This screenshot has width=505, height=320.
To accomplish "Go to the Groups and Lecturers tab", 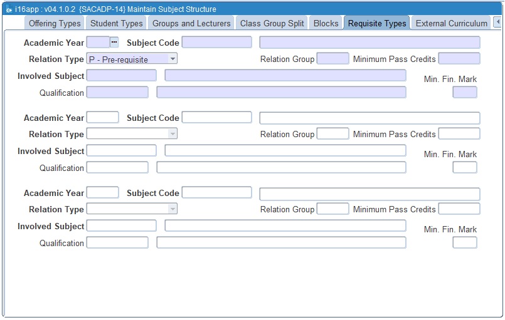I will [x=192, y=23].
